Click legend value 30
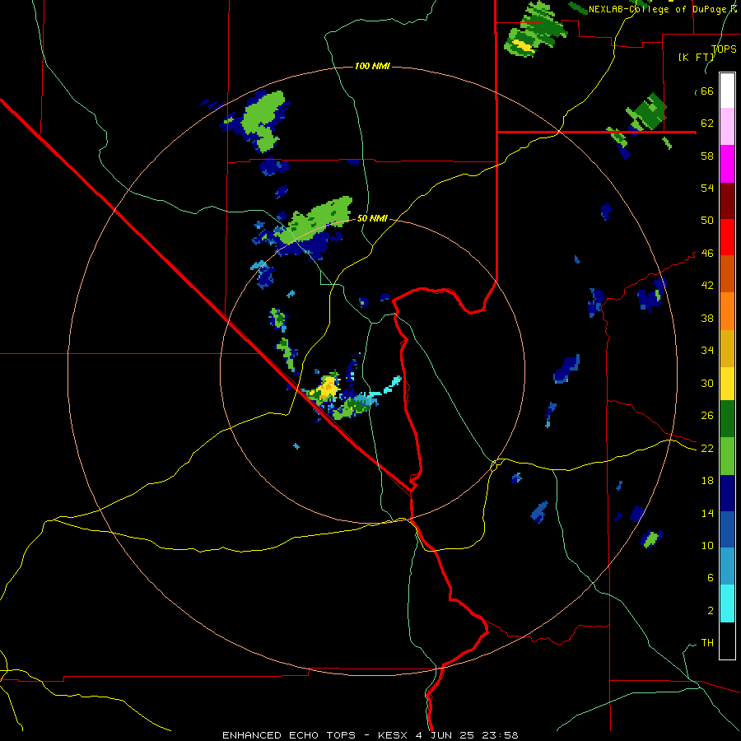 (707, 383)
